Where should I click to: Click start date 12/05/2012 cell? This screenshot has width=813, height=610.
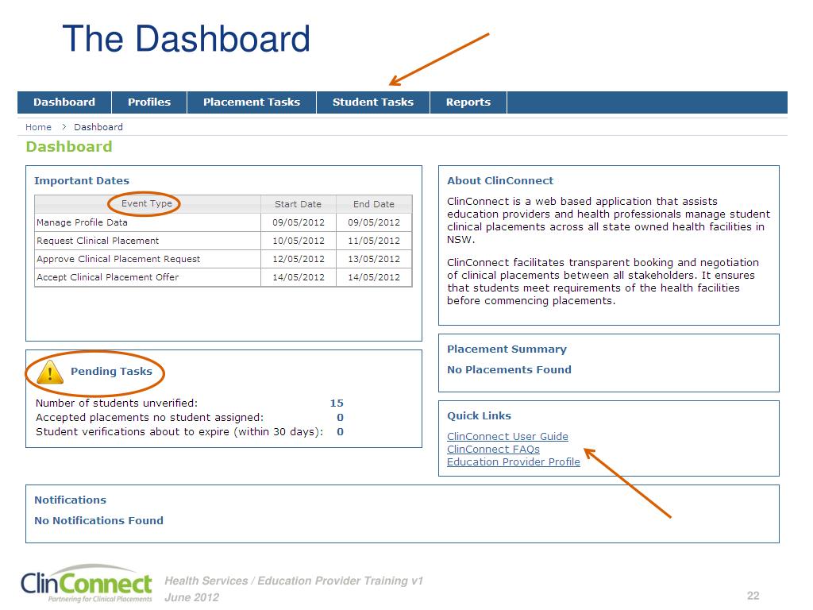[299, 259]
